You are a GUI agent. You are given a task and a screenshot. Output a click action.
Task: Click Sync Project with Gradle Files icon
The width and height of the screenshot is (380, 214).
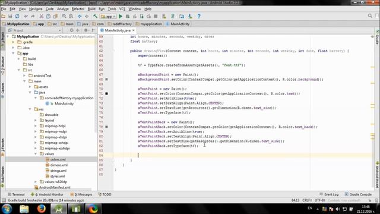(173, 16)
